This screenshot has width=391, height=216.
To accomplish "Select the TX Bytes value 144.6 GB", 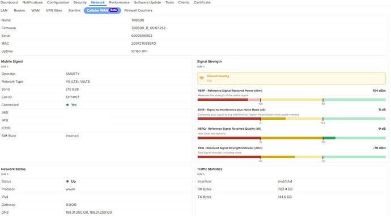I will pyautogui.click(x=285, y=197).
